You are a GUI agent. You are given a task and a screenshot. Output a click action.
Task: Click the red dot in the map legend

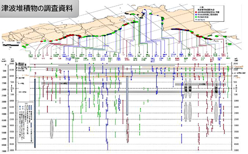196,12
